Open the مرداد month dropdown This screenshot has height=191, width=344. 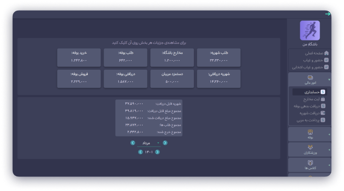click(x=149, y=143)
